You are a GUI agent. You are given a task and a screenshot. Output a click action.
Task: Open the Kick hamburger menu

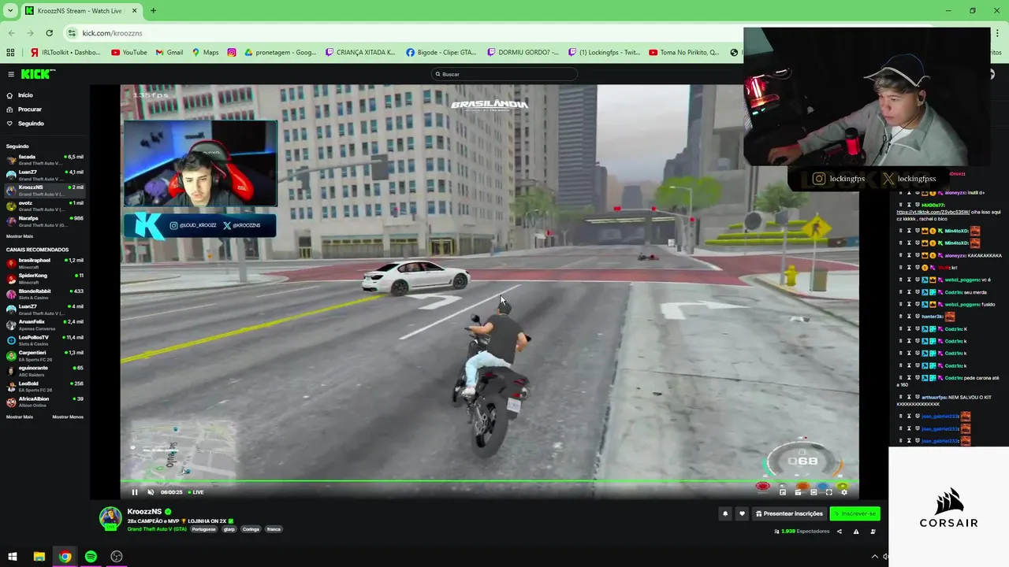click(11, 74)
